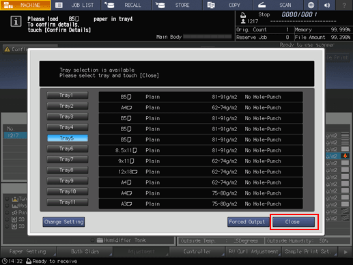
Task: Click the red down-arrow tray indicator icon
Action: tap(345, 156)
